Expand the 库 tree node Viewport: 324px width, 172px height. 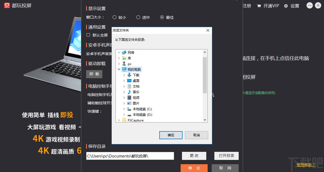coord(119,58)
